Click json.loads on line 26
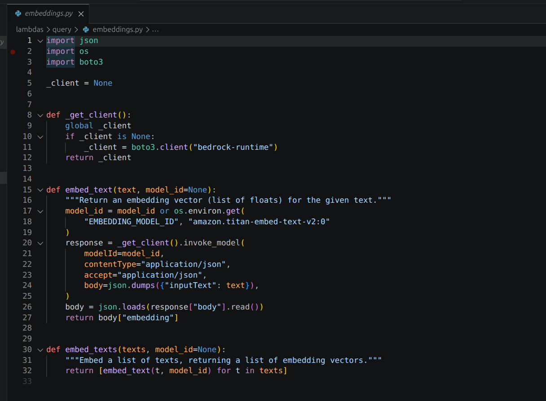546x401 pixels. 122,307
